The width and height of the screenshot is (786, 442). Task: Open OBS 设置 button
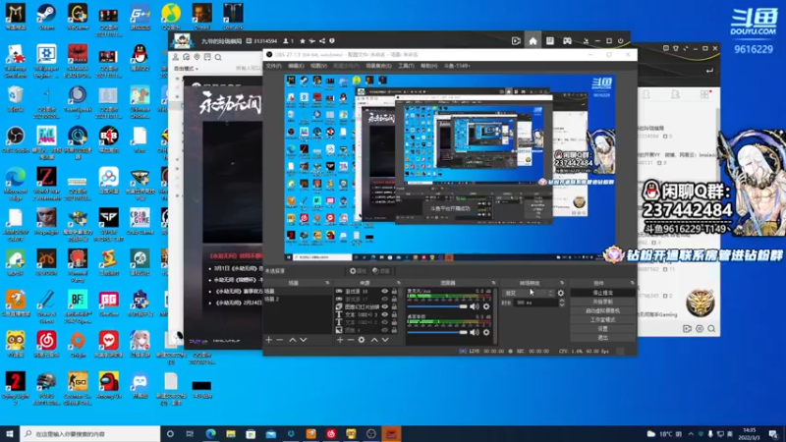602,329
